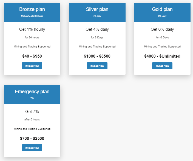Select the 'Get 6% daily' text

(162, 29)
